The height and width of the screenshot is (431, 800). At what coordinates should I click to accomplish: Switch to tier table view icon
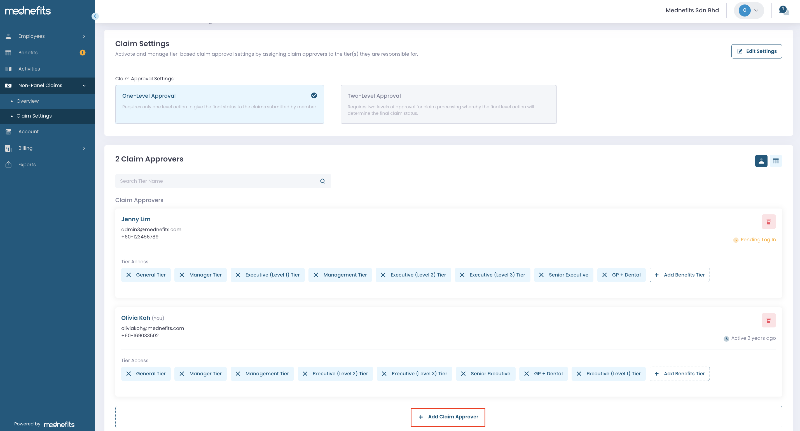(775, 161)
